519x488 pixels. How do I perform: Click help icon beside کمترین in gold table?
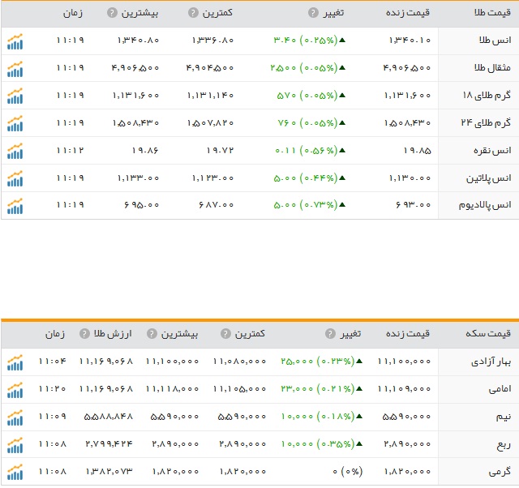tap(193, 13)
